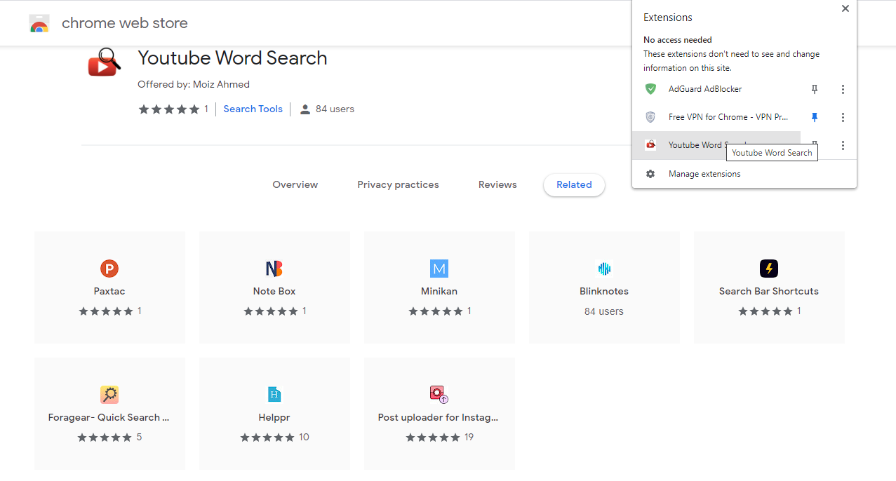
Task: Click Offered by: Moiz Ahmed text
Action: 194,84
